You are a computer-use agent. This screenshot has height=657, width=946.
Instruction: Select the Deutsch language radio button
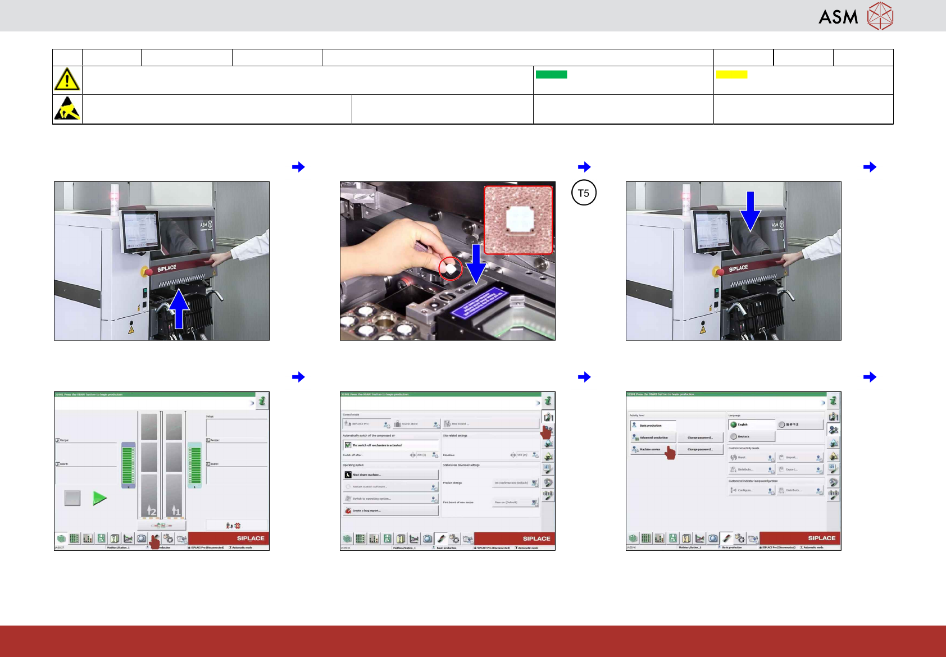coord(734,436)
